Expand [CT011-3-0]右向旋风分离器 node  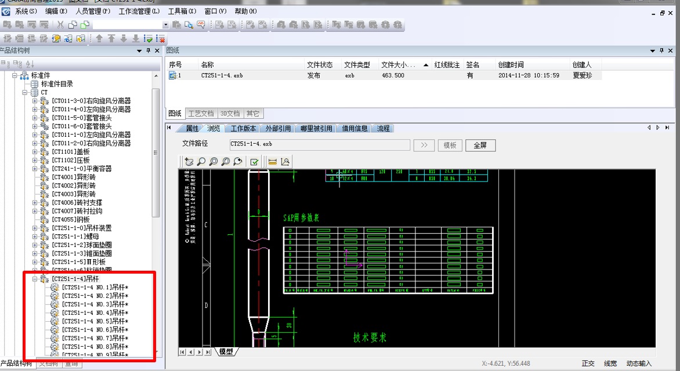coord(35,101)
